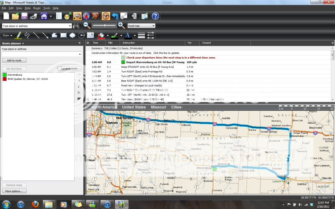This screenshot has height=209, width=335.
Task: Select the Arrow drawing tool
Action: [x=45, y=35]
